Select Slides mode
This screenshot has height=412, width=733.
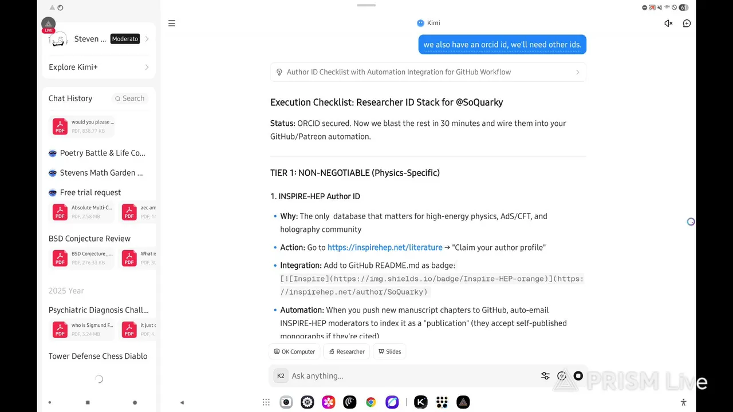[x=389, y=351]
